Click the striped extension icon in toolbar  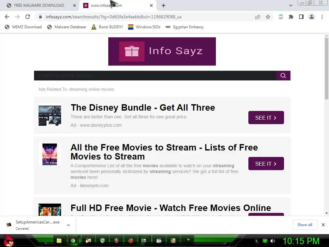[x=280, y=17]
